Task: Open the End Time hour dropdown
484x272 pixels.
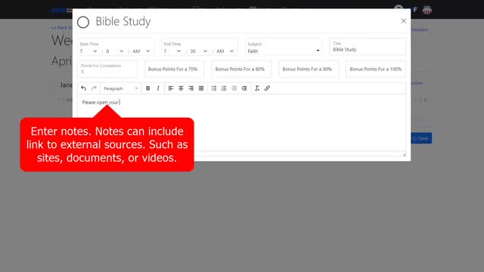Action: (x=172, y=51)
